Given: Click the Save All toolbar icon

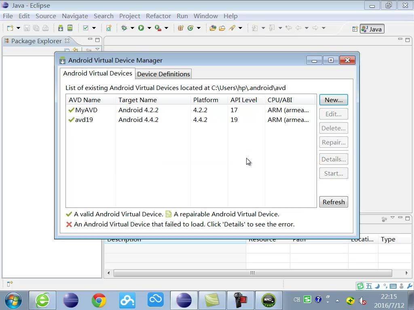Looking at the screenshot, I should click(x=36, y=28).
